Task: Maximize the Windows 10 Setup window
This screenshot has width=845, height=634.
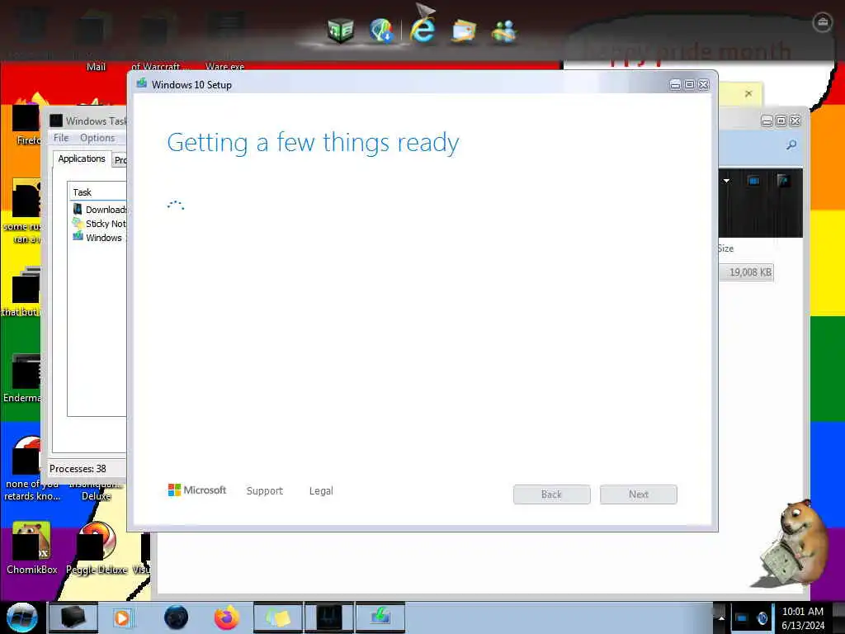Action: (689, 85)
